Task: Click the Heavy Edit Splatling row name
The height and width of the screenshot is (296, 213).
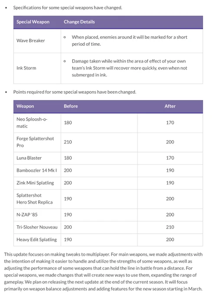Action: click(37, 240)
